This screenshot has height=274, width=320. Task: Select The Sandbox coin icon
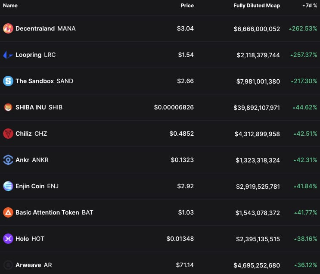point(8,81)
